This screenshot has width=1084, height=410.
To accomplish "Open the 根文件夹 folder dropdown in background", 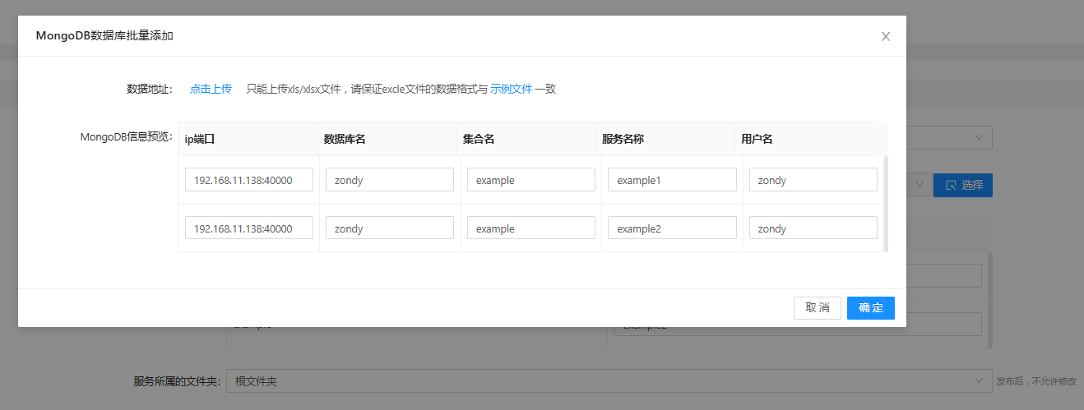I will [x=609, y=381].
